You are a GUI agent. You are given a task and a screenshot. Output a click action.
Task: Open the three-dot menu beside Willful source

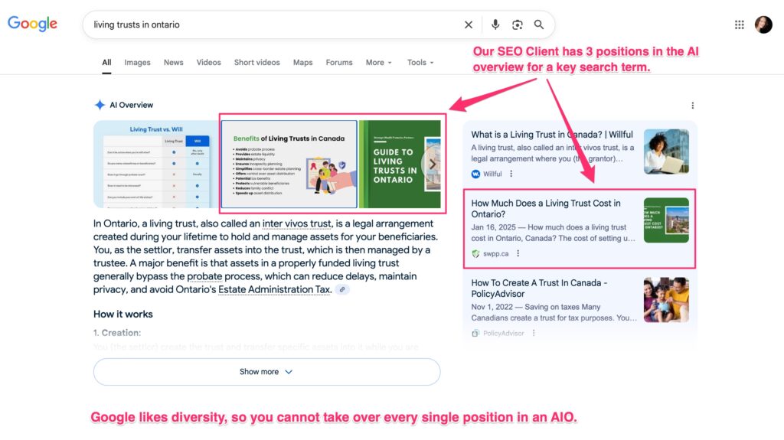[511, 174]
